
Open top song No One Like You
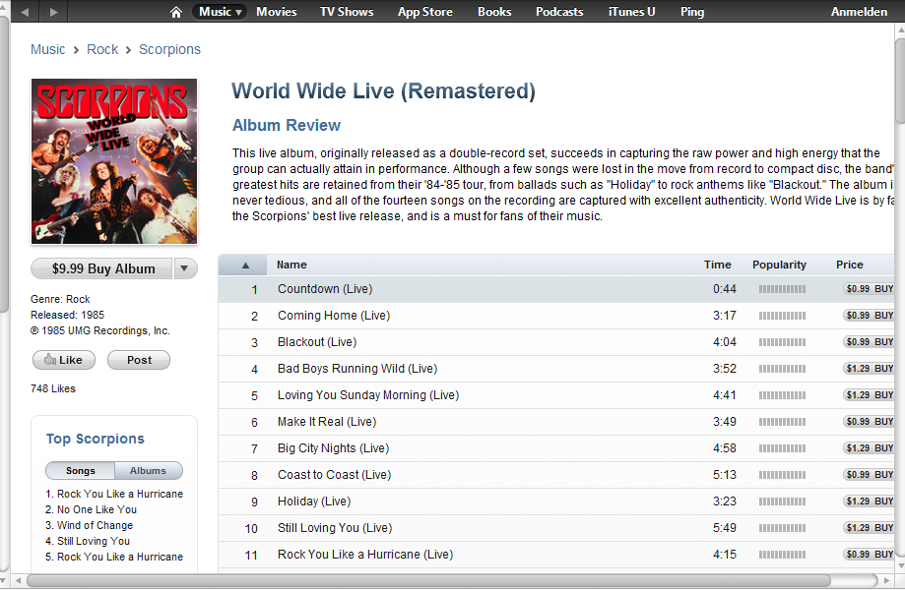(x=92, y=509)
